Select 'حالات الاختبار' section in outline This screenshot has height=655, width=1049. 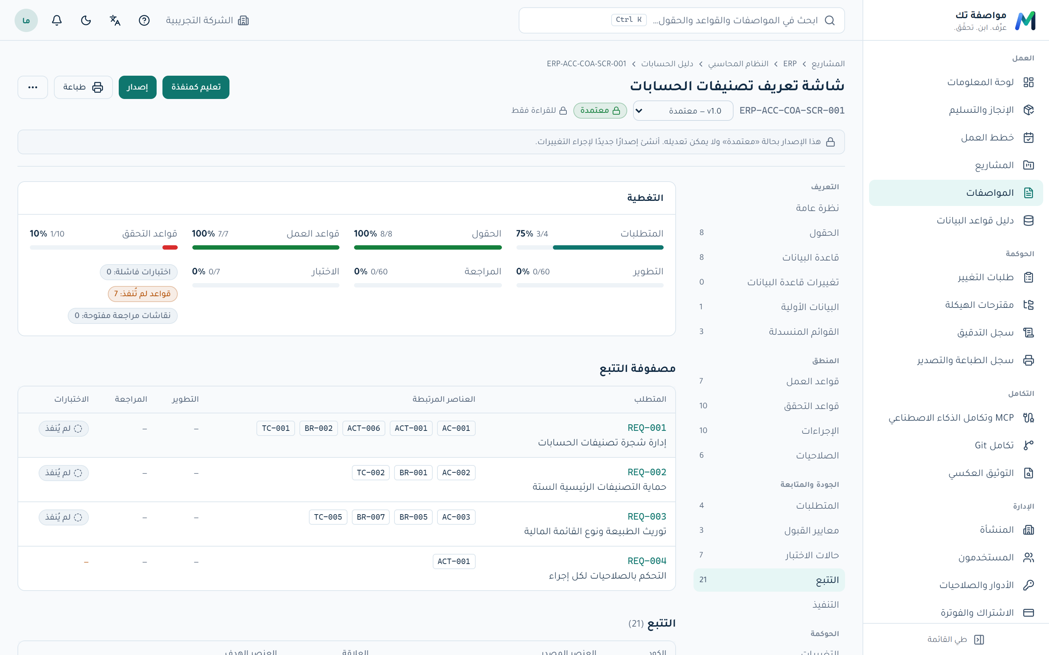point(769,555)
